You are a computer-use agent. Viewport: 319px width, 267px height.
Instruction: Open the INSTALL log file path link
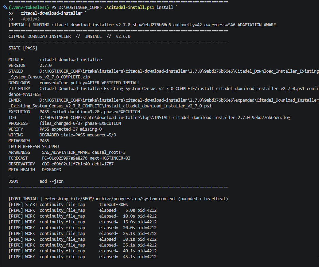pos(165,118)
